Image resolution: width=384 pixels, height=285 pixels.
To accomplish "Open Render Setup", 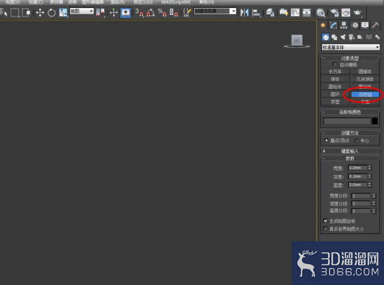I will (x=334, y=12).
